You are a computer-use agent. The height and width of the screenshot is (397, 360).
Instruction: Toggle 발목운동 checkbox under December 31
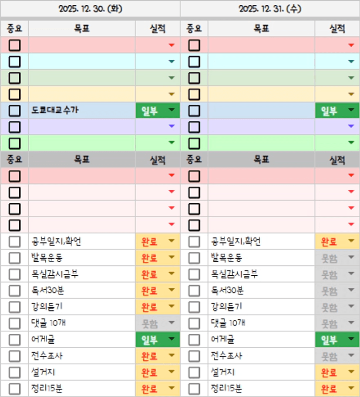194,258
